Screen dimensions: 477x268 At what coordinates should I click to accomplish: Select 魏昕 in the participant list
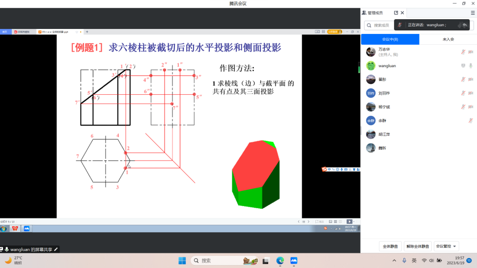click(382, 148)
